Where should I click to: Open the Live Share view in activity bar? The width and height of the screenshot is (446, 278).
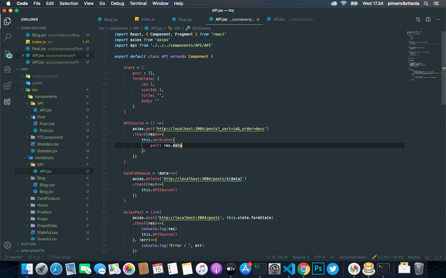(x=7, y=102)
